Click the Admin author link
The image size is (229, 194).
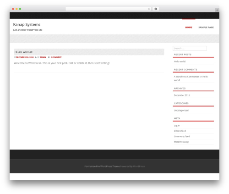[x=43, y=57]
